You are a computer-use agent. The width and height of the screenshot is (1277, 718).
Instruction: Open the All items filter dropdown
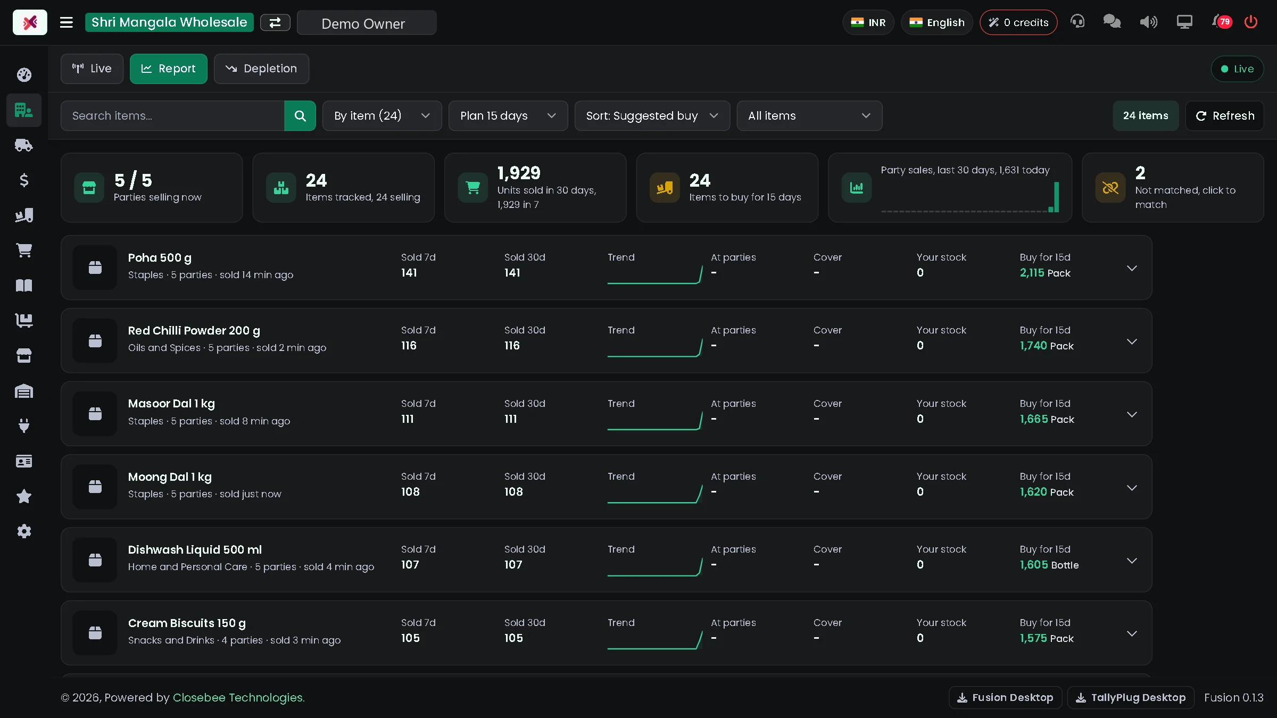click(809, 116)
